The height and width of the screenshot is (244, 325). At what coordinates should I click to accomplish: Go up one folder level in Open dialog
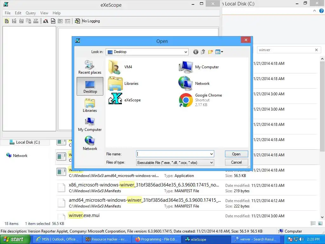203,52
